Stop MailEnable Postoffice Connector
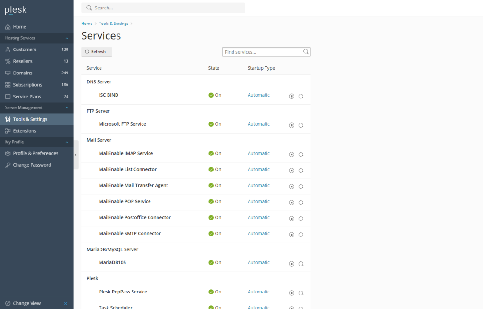This screenshot has height=309, width=483. click(x=291, y=219)
